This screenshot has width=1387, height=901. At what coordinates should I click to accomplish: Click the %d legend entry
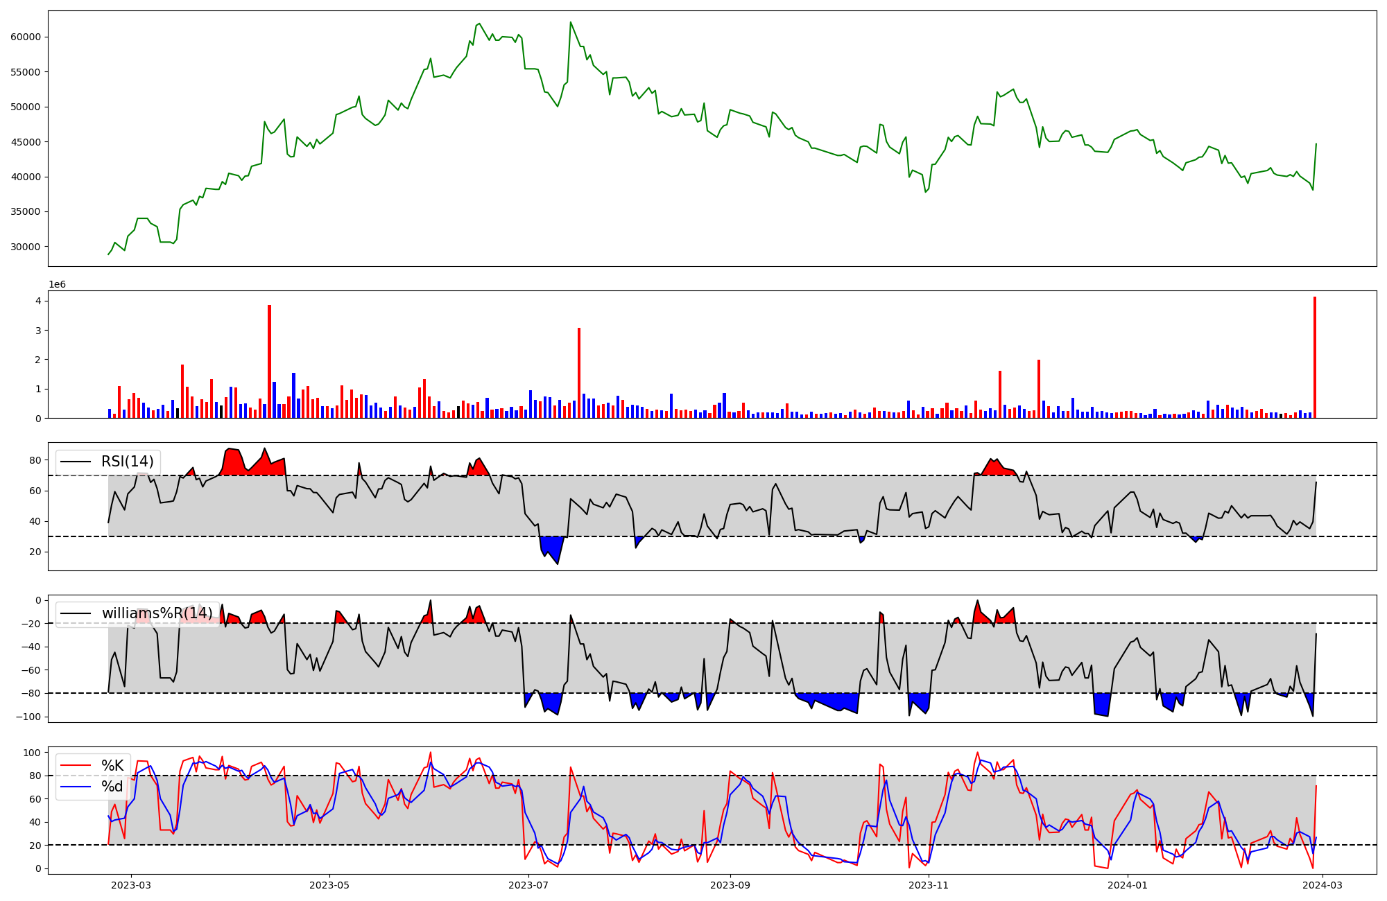[x=112, y=787]
